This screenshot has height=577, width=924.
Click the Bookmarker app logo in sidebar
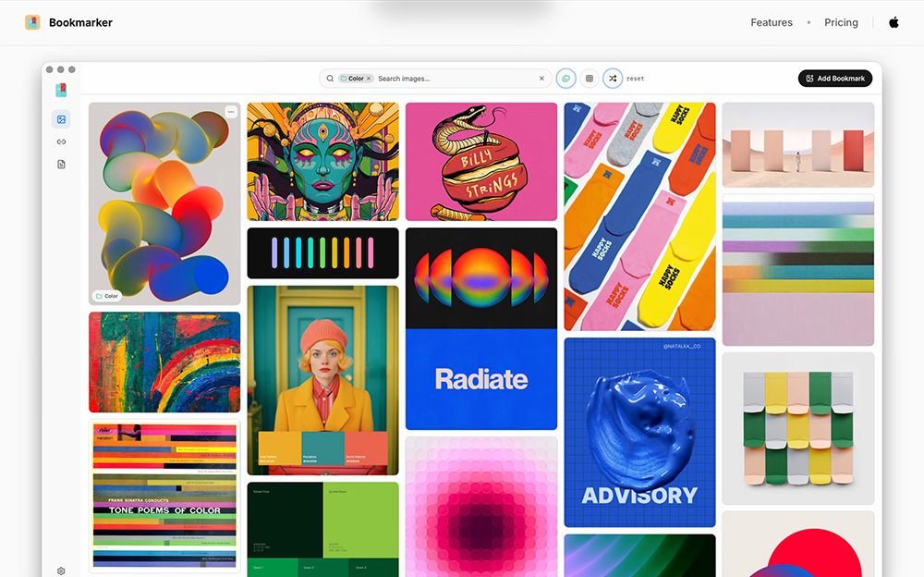[x=61, y=90]
